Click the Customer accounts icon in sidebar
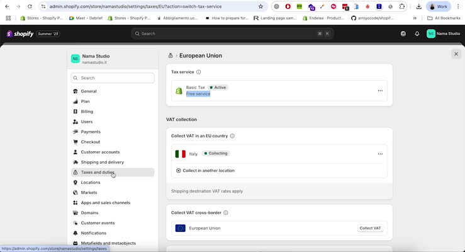The height and width of the screenshot is (252, 465). coord(76,152)
